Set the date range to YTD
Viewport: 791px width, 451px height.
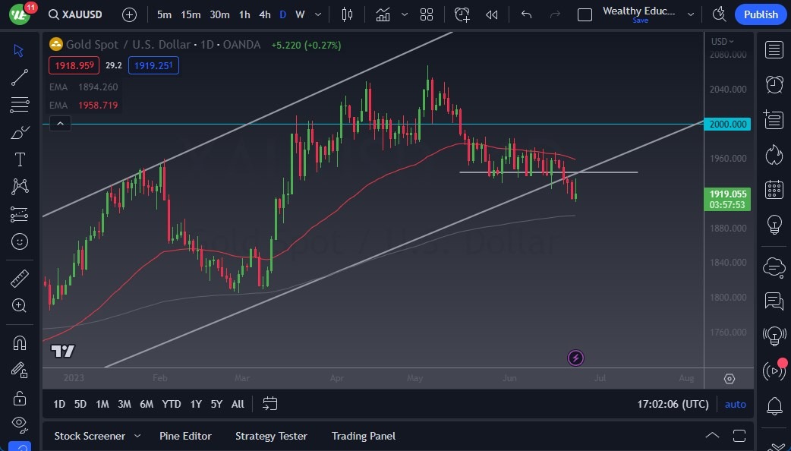(171, 404)
